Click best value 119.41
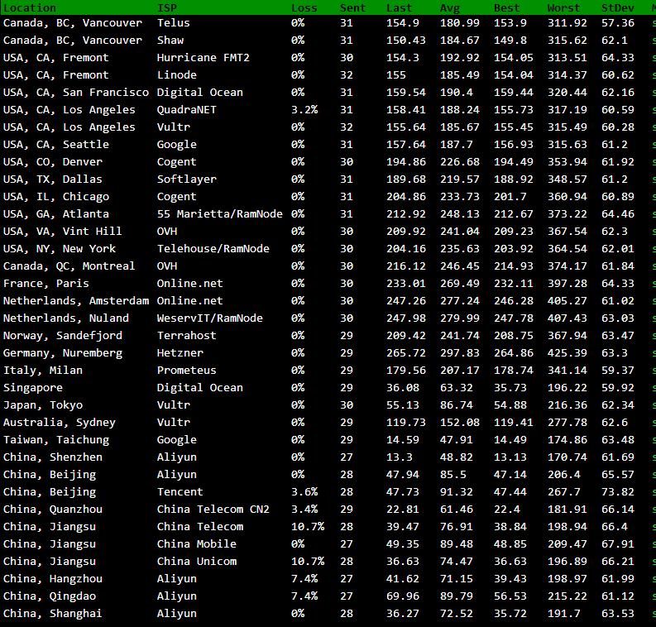This screenshot has height=627, width=656. pos(514,423)
